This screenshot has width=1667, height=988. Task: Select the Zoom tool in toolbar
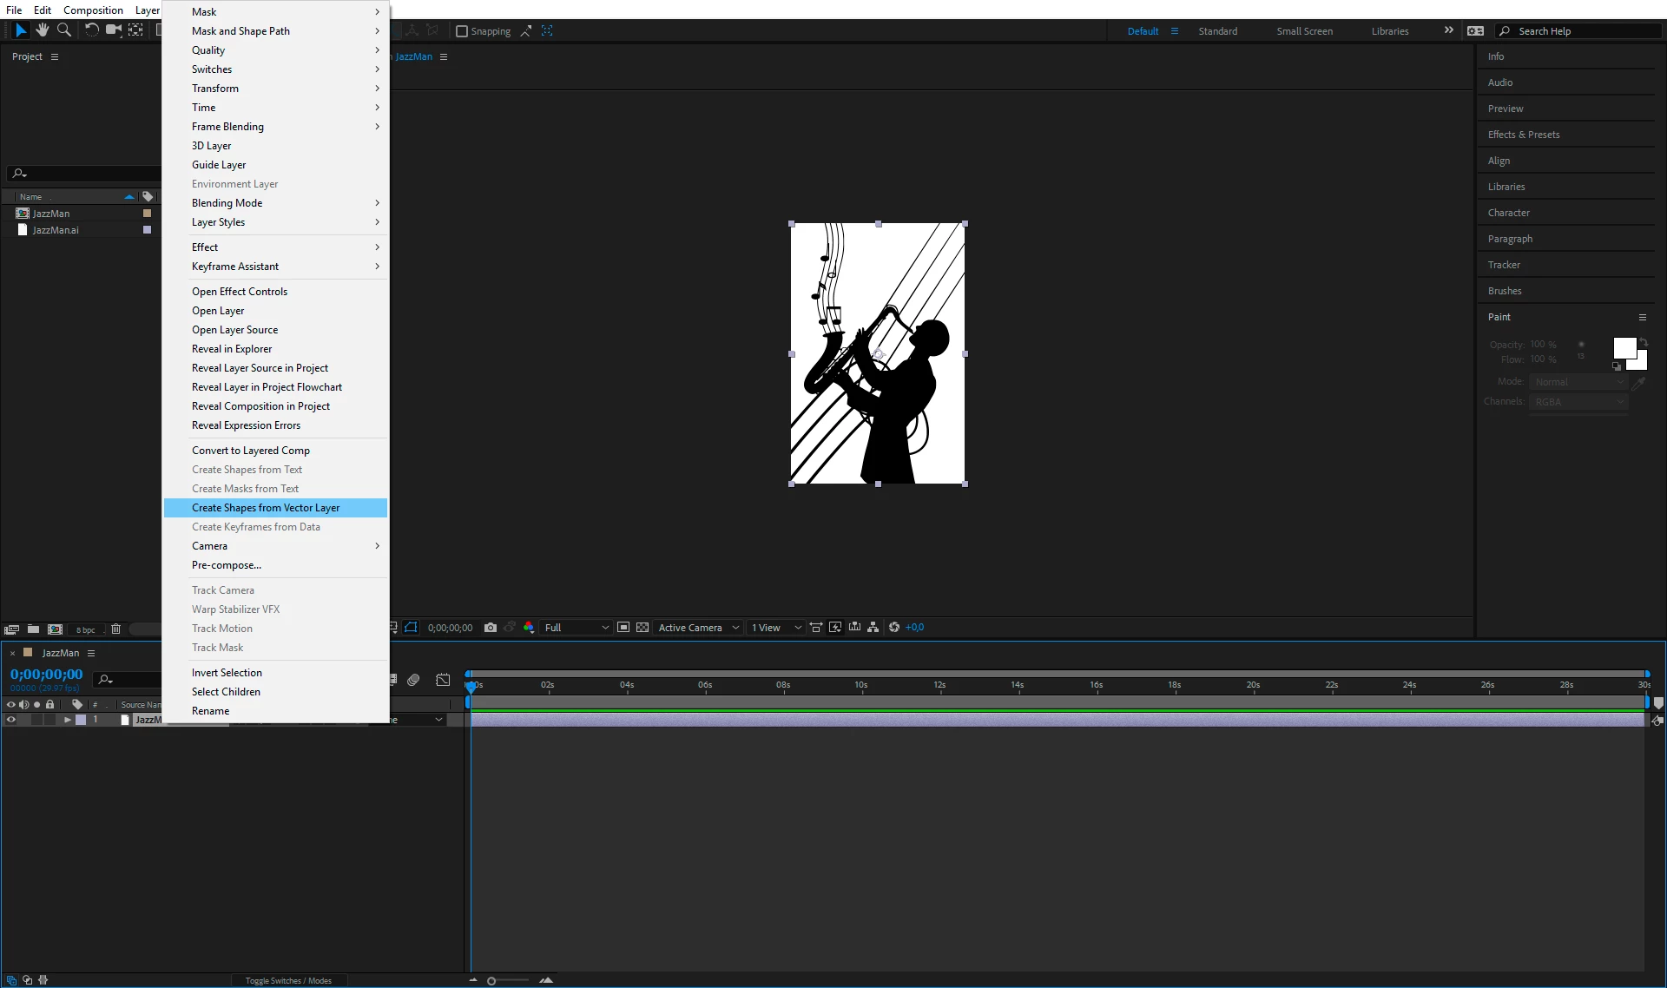tap(64, 30)
